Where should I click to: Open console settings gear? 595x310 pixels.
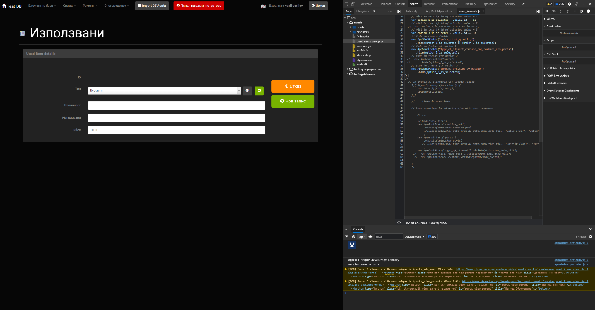click(590, 236)
